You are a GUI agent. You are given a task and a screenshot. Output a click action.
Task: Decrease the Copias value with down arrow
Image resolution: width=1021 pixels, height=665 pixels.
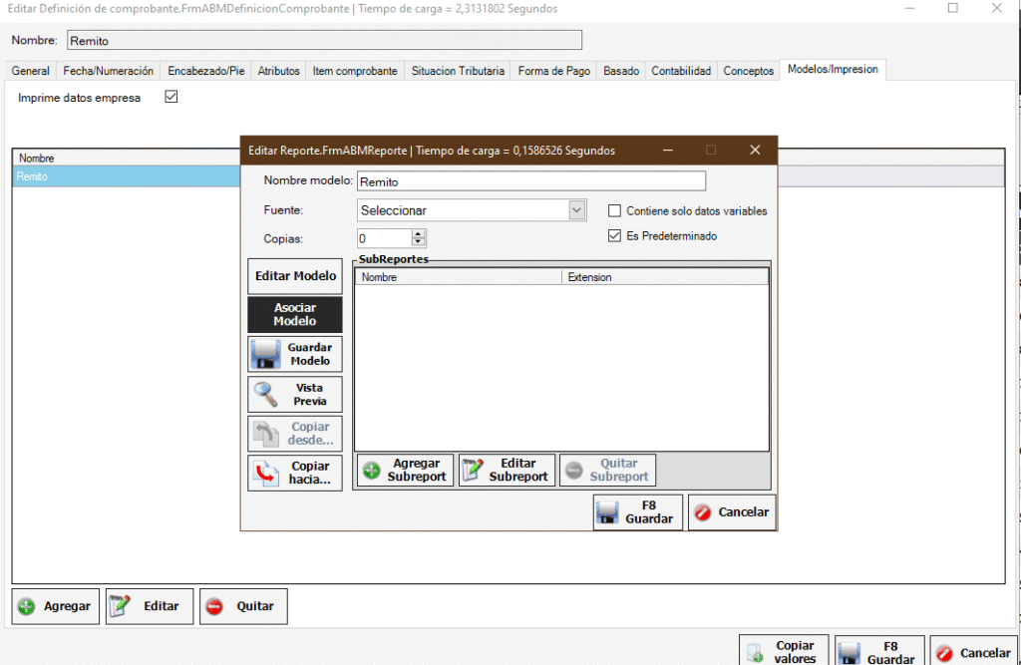pos(419,243)
